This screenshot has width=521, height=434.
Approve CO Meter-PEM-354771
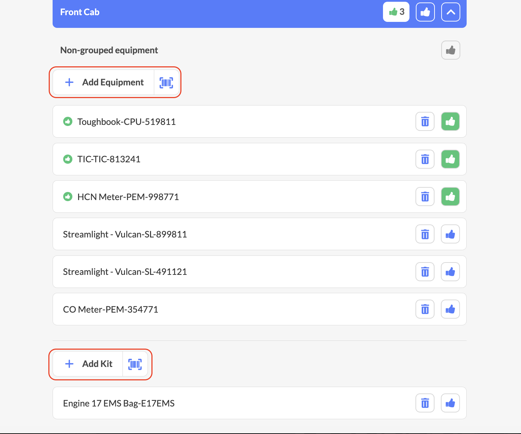pyautogui.click(x=450, y=309)
